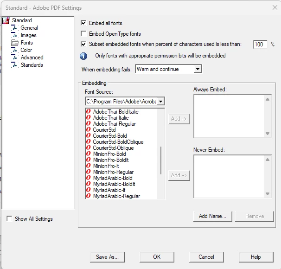The width and height of the screenshot is (281, 269).
Task: Open the Standards settings page
Action: click(32, 65)
